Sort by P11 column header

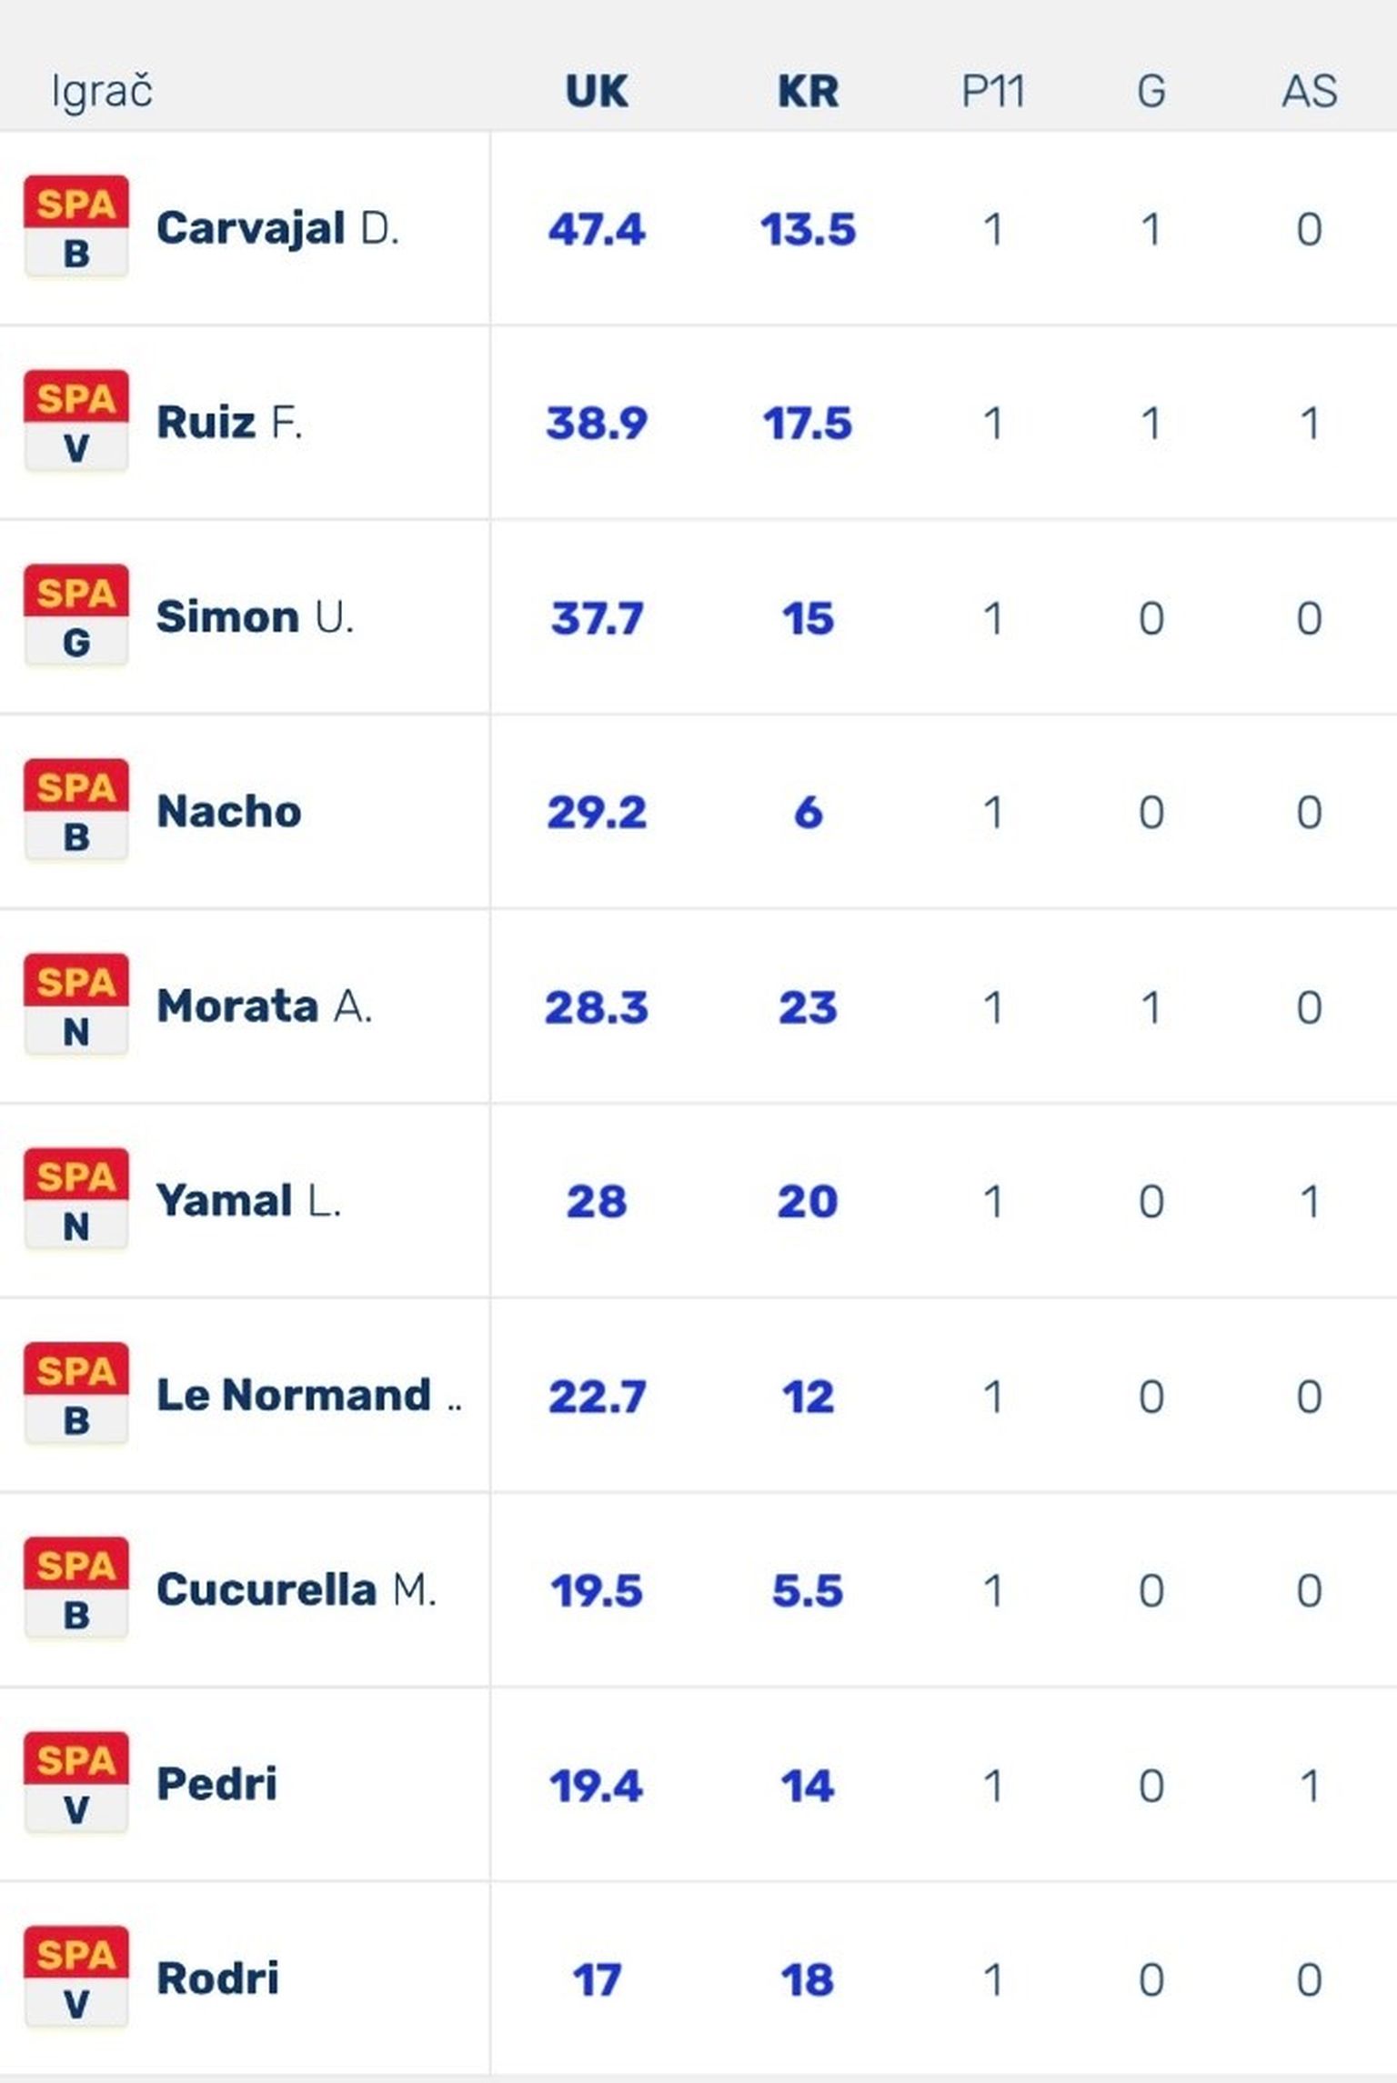click(992, 91)
